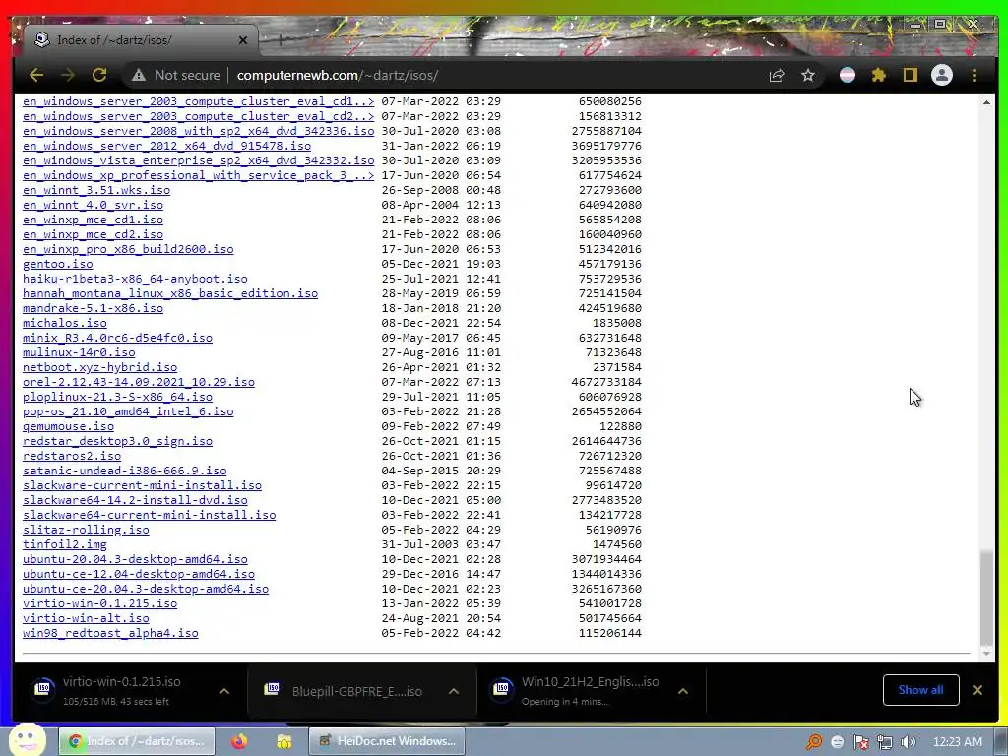This screenshot has height=756, width=1008.
Task: Launch Firefox from the taskbar
Action: pyautogui.click(x=240, y=741)
